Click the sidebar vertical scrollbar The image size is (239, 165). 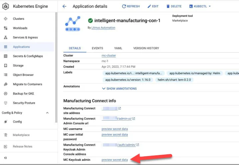[x=56, y=67]
